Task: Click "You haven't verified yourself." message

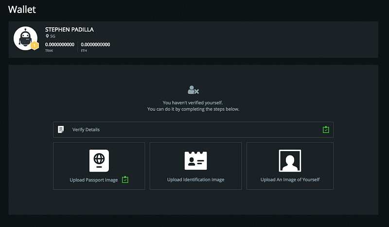Action: pyautogui.click(x=193, y=103)
